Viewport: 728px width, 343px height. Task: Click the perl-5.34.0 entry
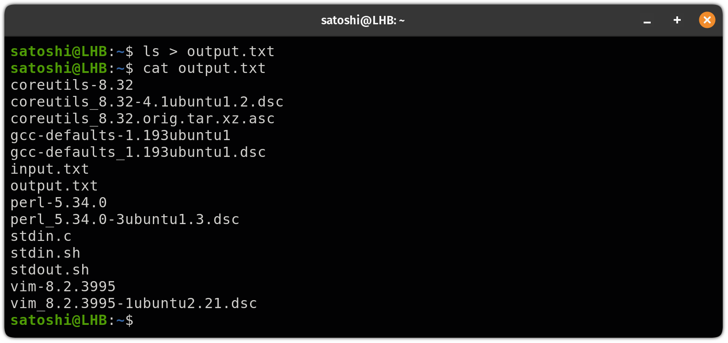58,202
